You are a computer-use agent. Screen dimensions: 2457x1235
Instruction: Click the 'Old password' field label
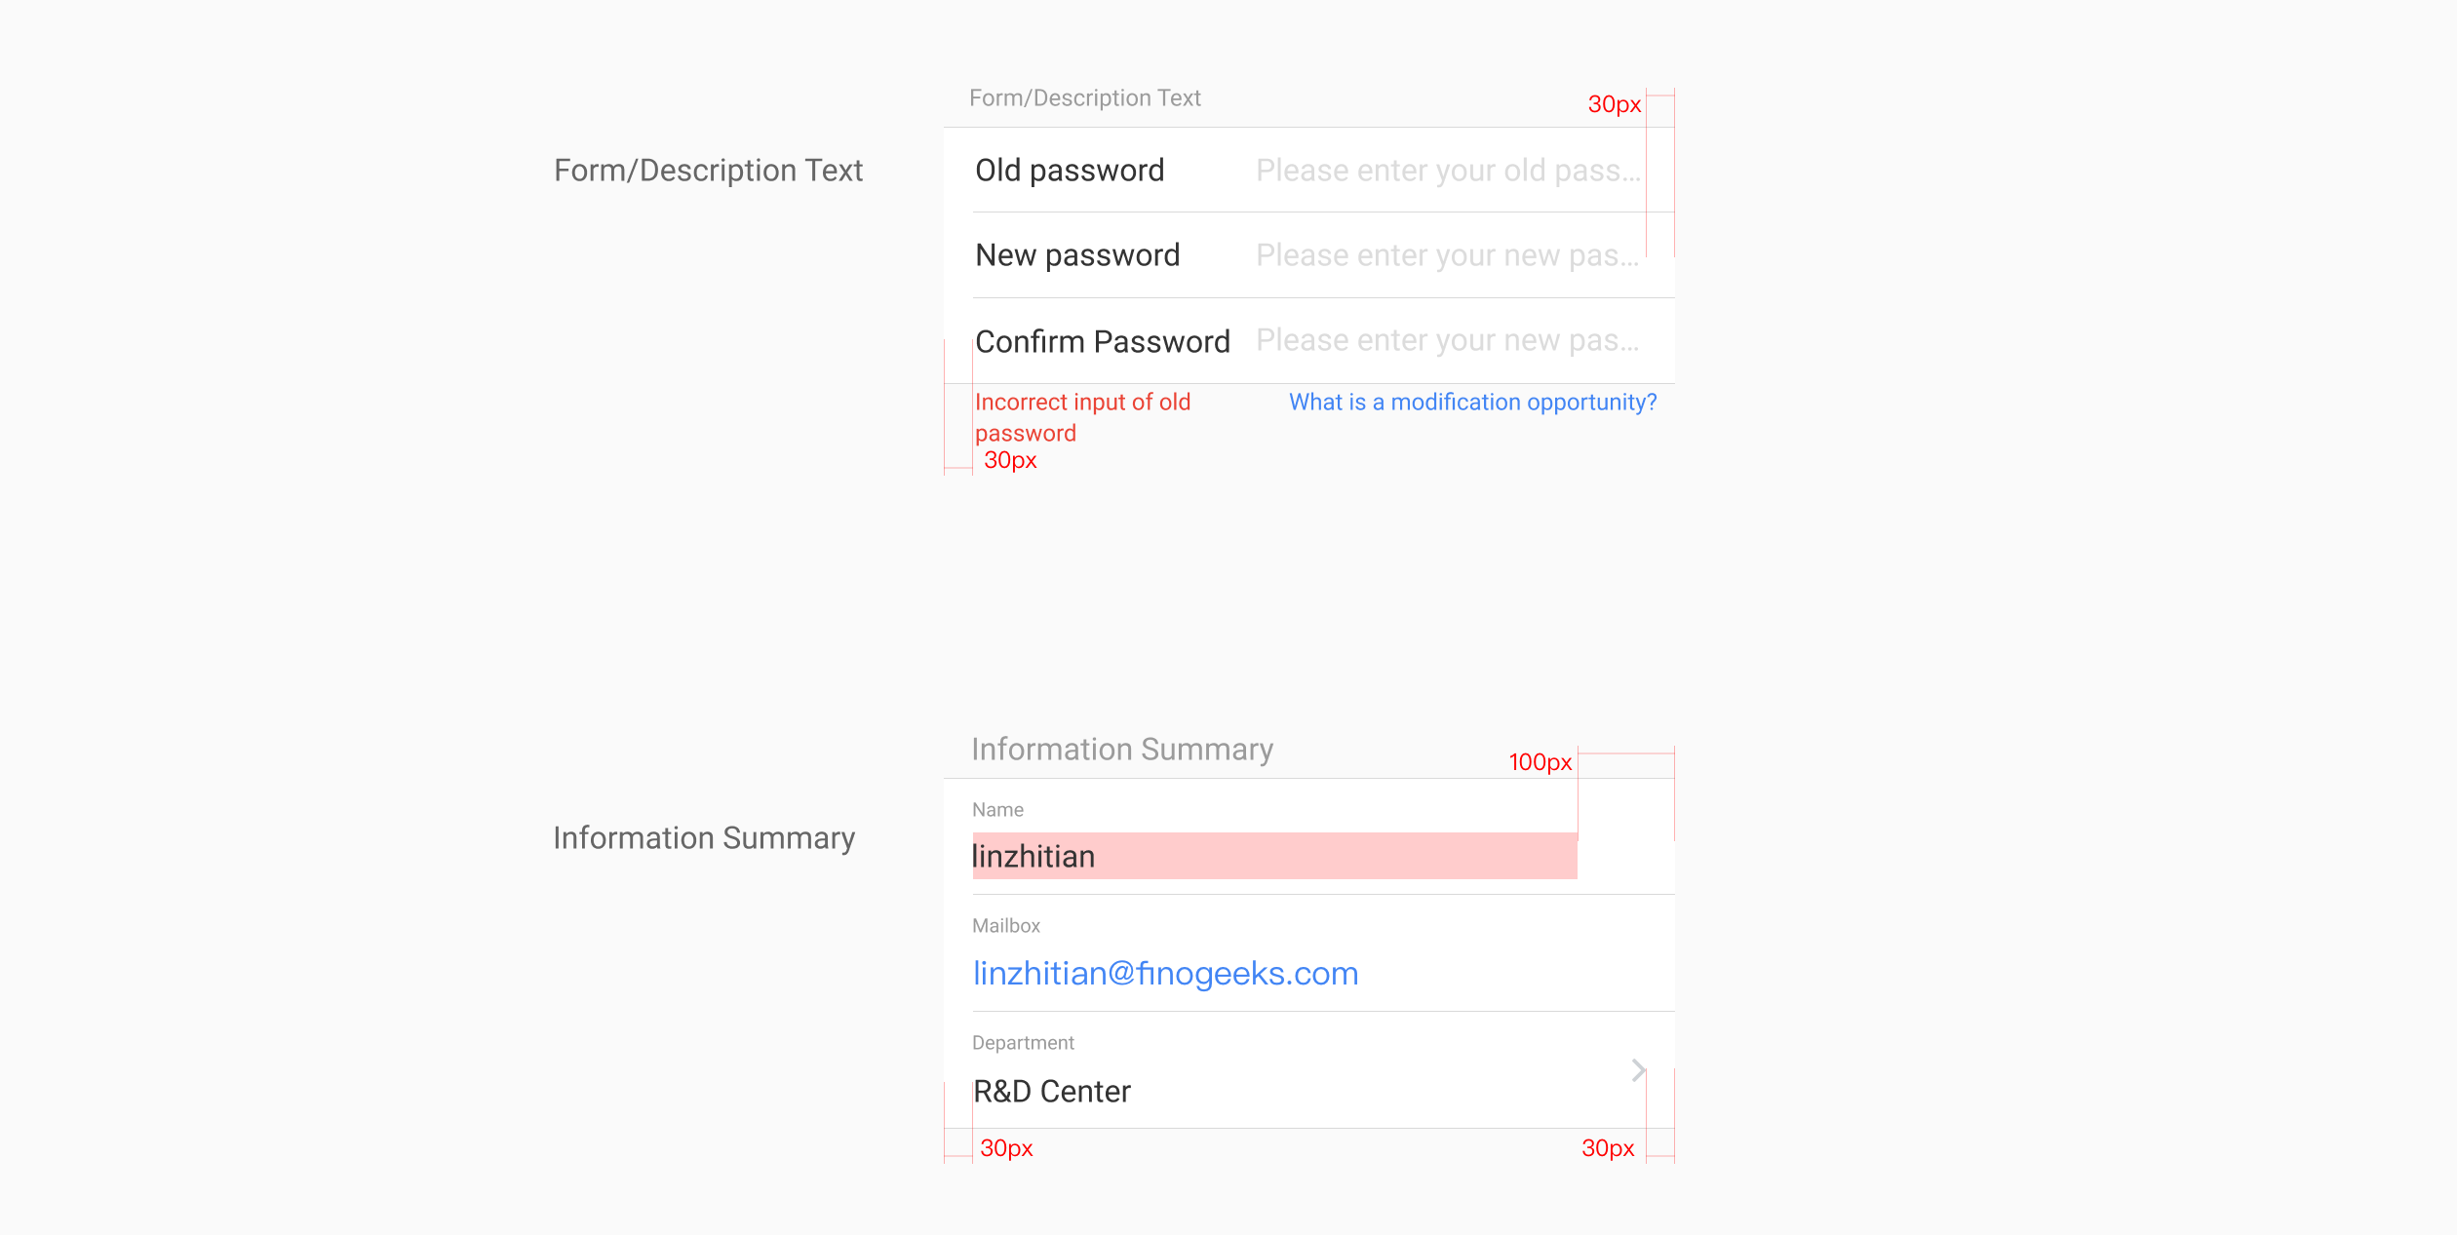(x=1070, y=171)
